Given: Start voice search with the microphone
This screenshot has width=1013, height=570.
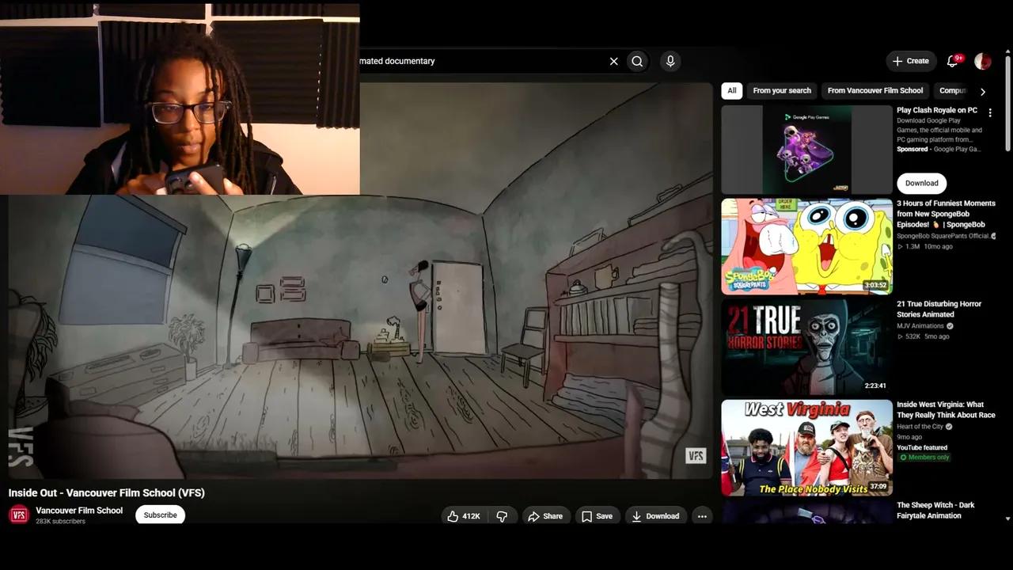Looking at the screenshot, I should (670, 61).
